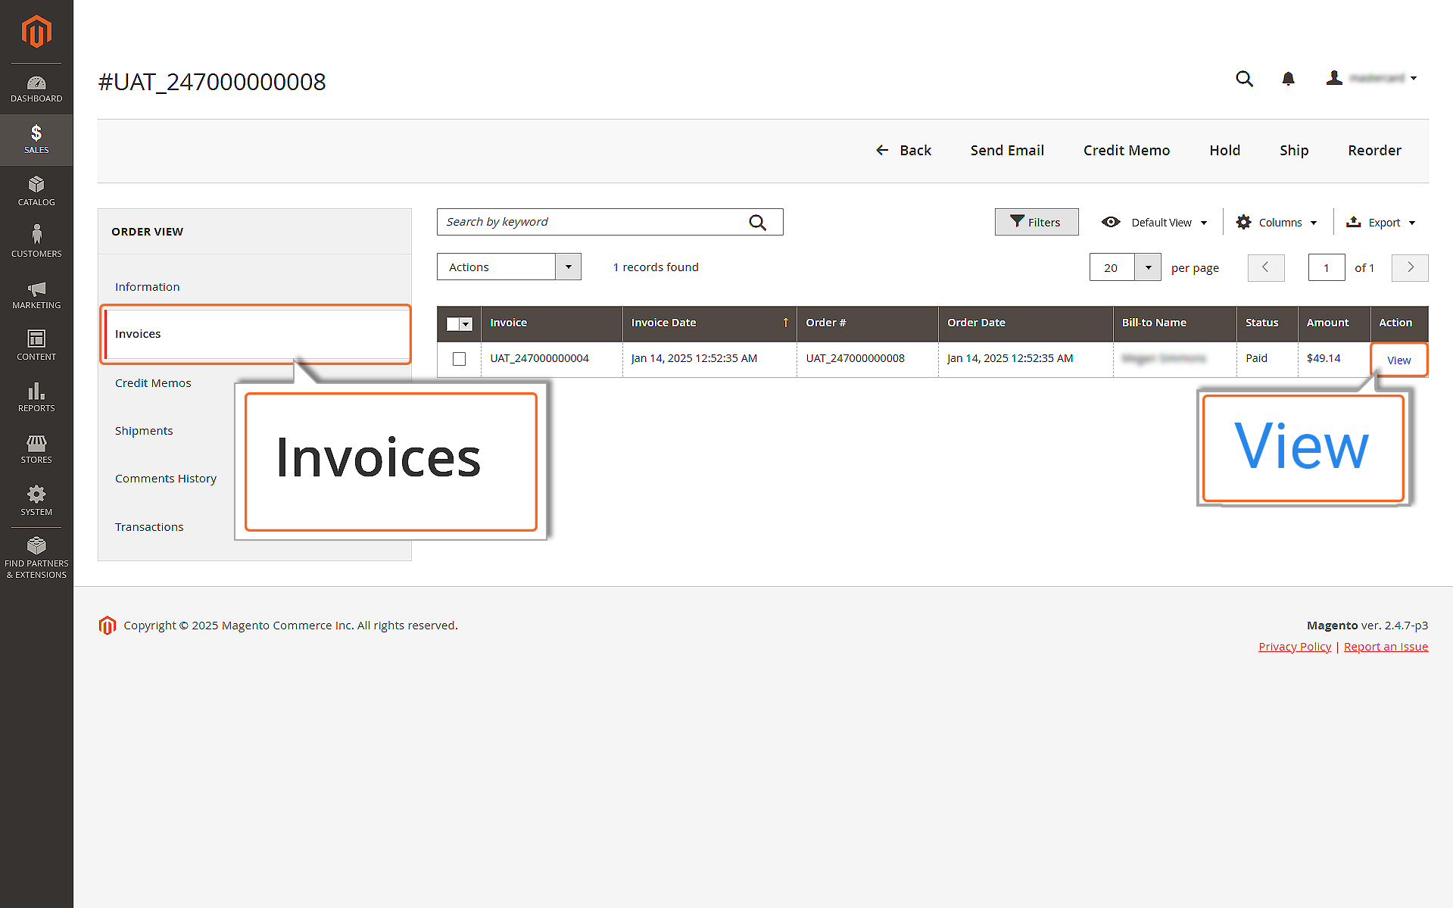
Task: Sort by the Bill-to Name column header
Action: pos(1175,323)
